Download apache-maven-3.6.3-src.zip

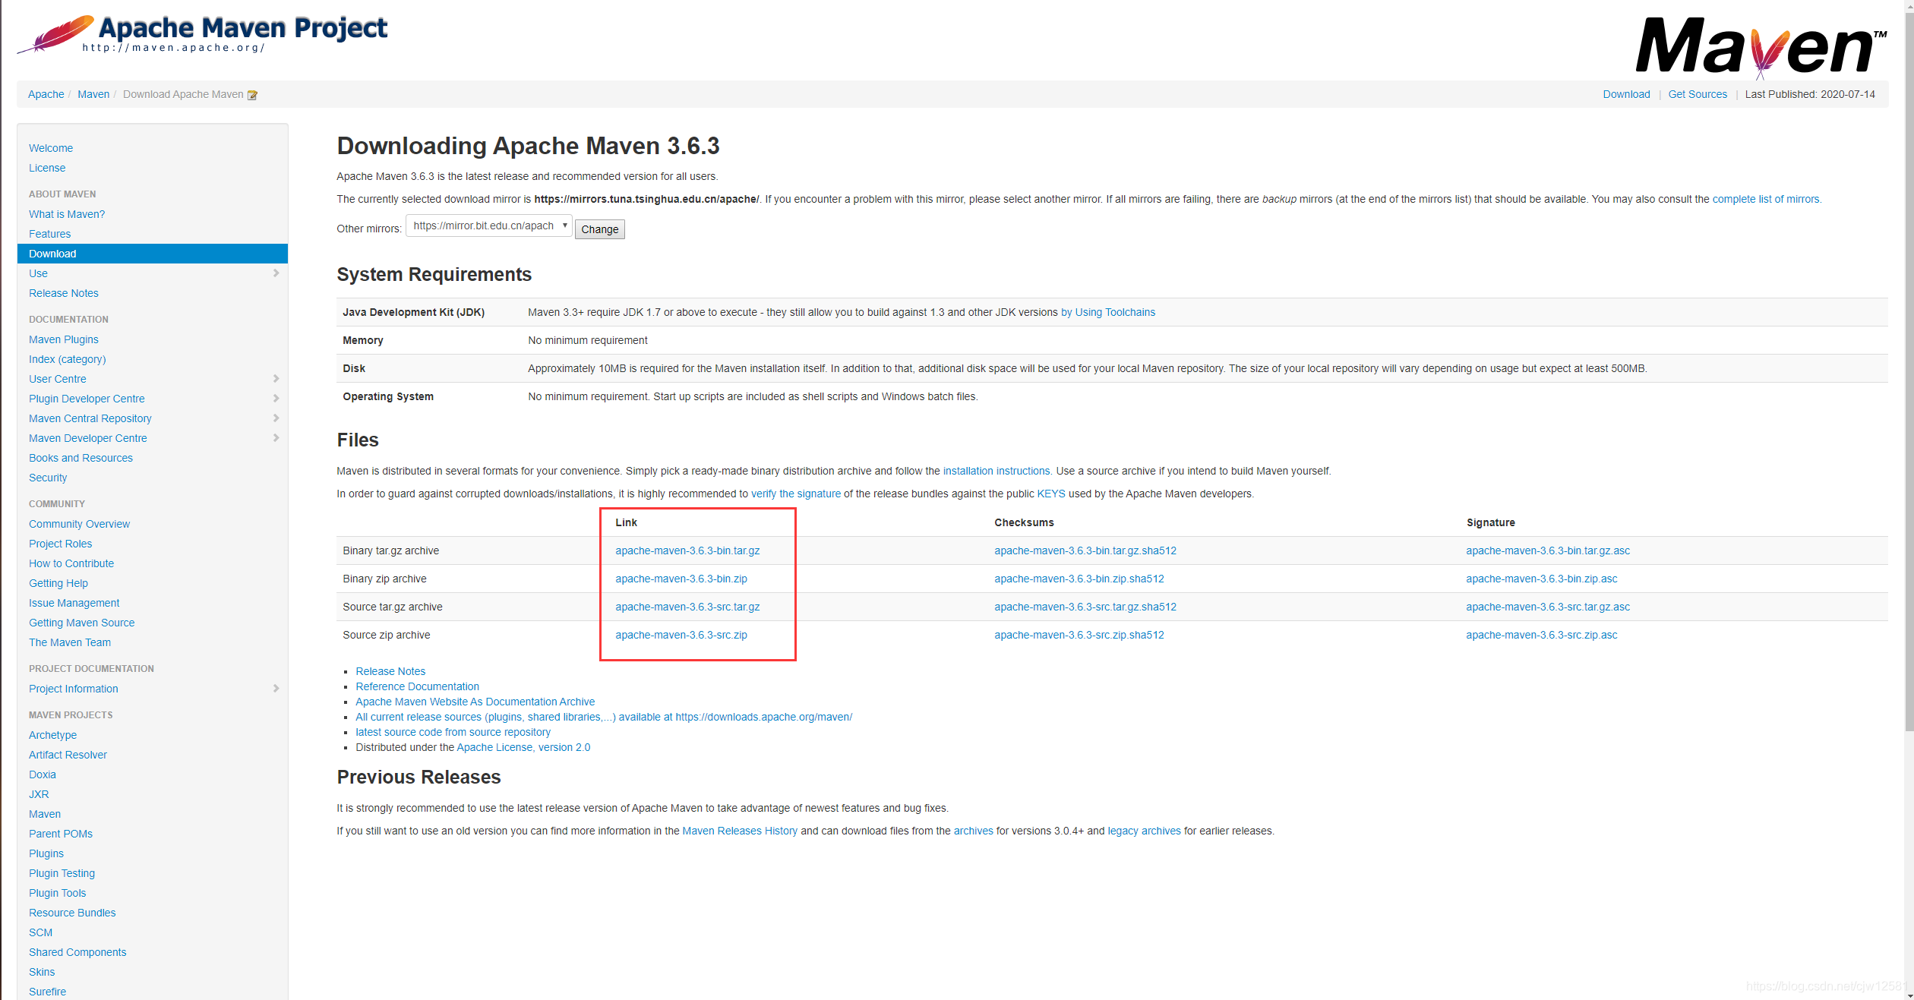[681, 635]
